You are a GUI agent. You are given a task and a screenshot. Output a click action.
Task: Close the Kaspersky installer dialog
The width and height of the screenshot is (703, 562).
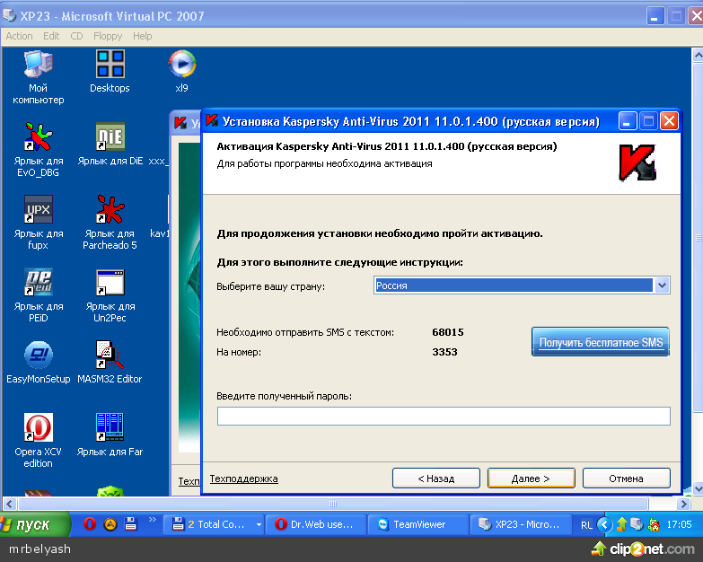click(x=669, y=121)
